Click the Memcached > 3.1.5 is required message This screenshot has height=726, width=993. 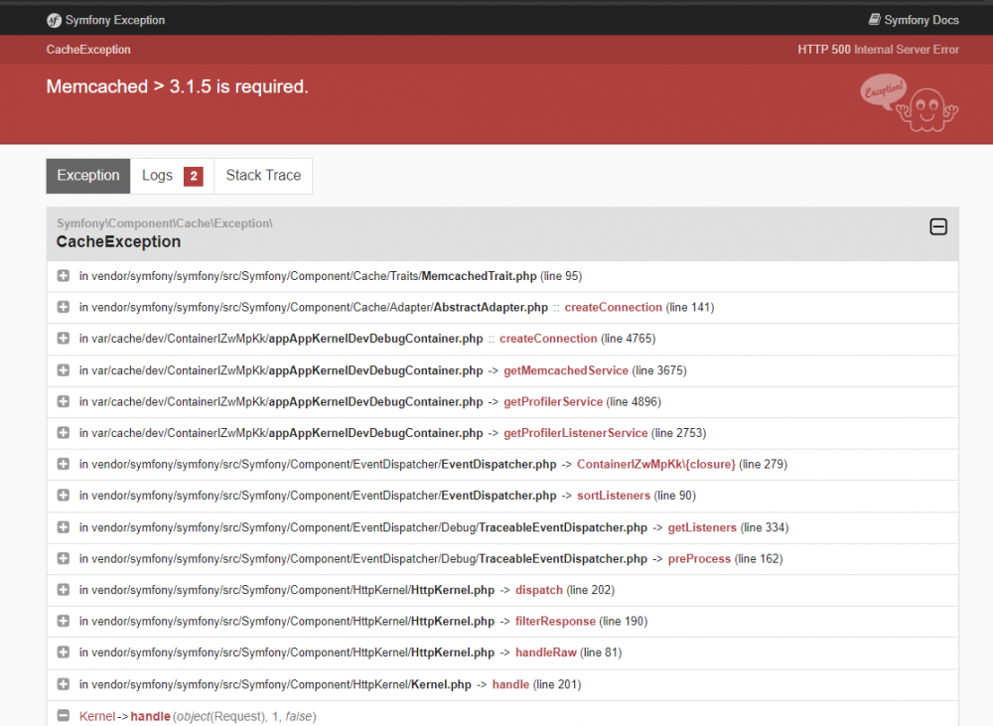178,86
